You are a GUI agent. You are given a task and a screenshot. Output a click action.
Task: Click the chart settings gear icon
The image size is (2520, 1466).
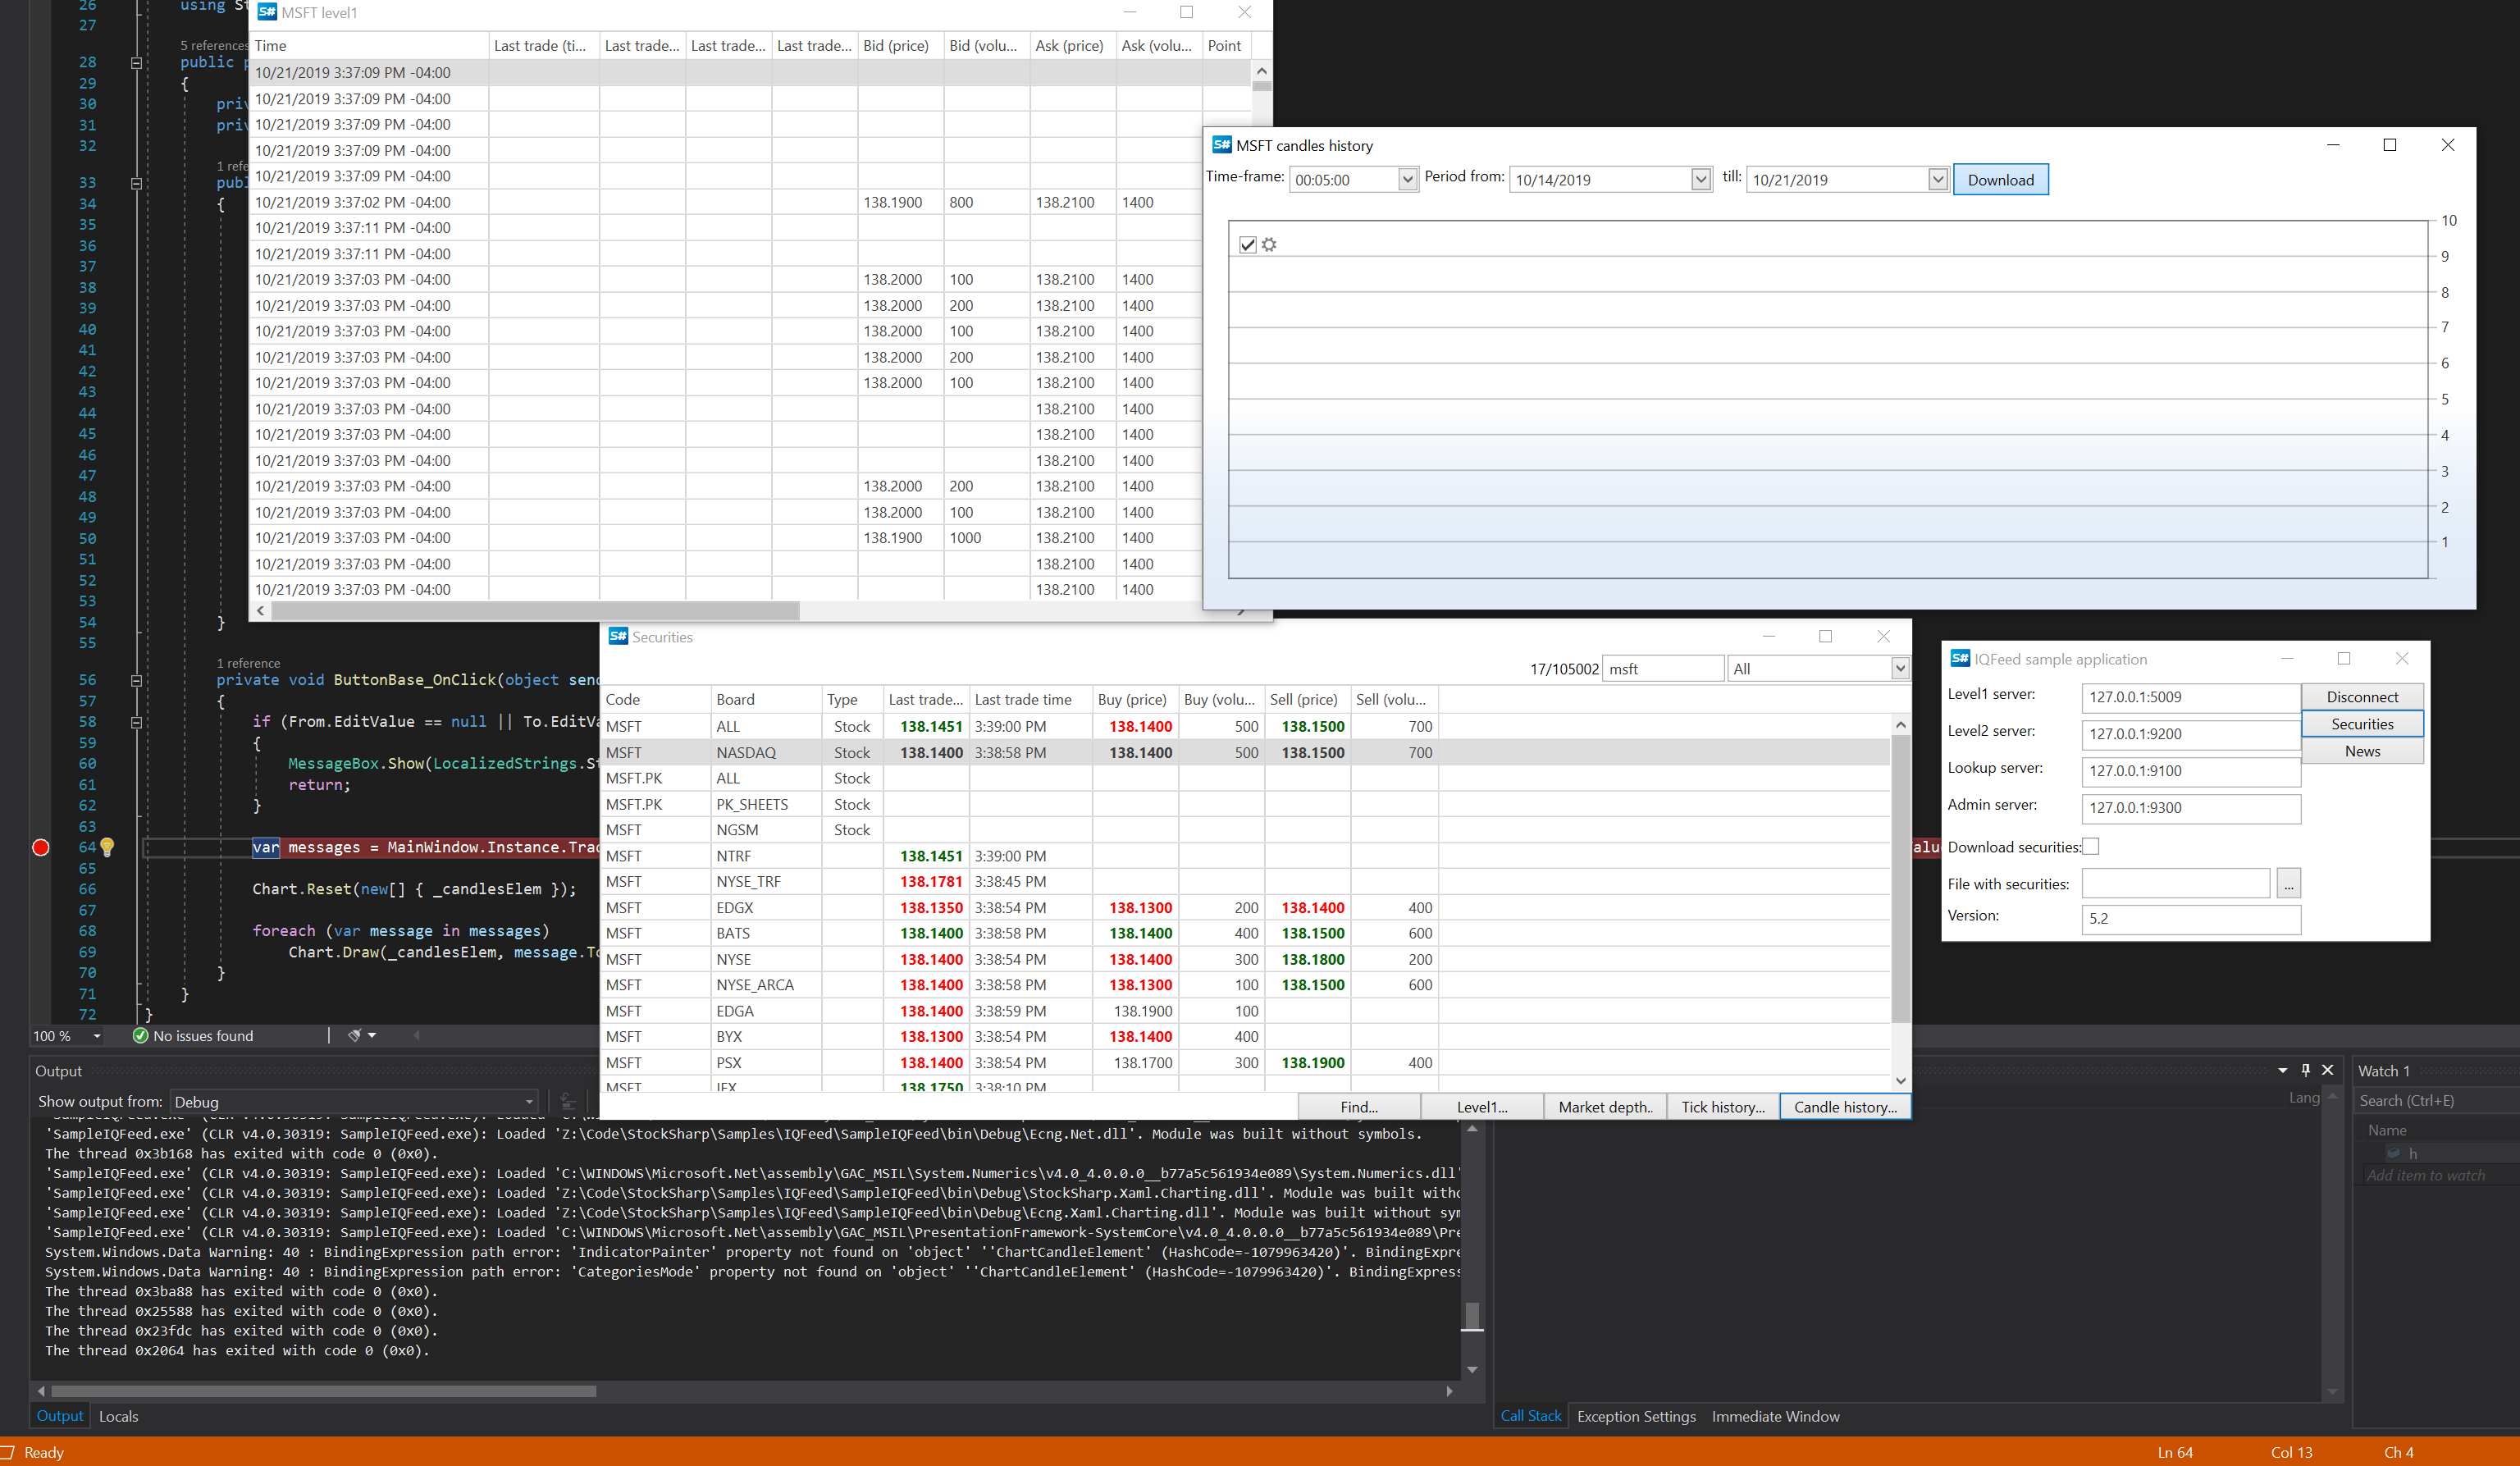click(1269, 244)
